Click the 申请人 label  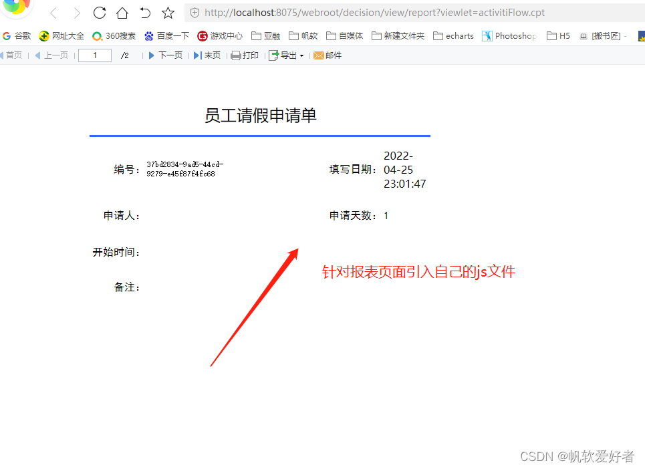pos(122,215)
